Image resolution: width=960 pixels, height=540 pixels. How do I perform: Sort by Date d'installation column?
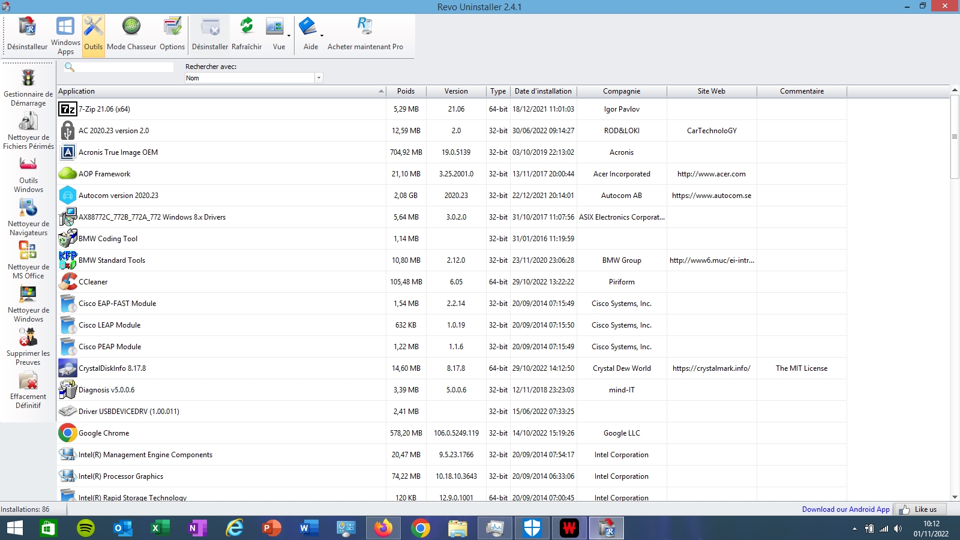[x=544, y=91]
